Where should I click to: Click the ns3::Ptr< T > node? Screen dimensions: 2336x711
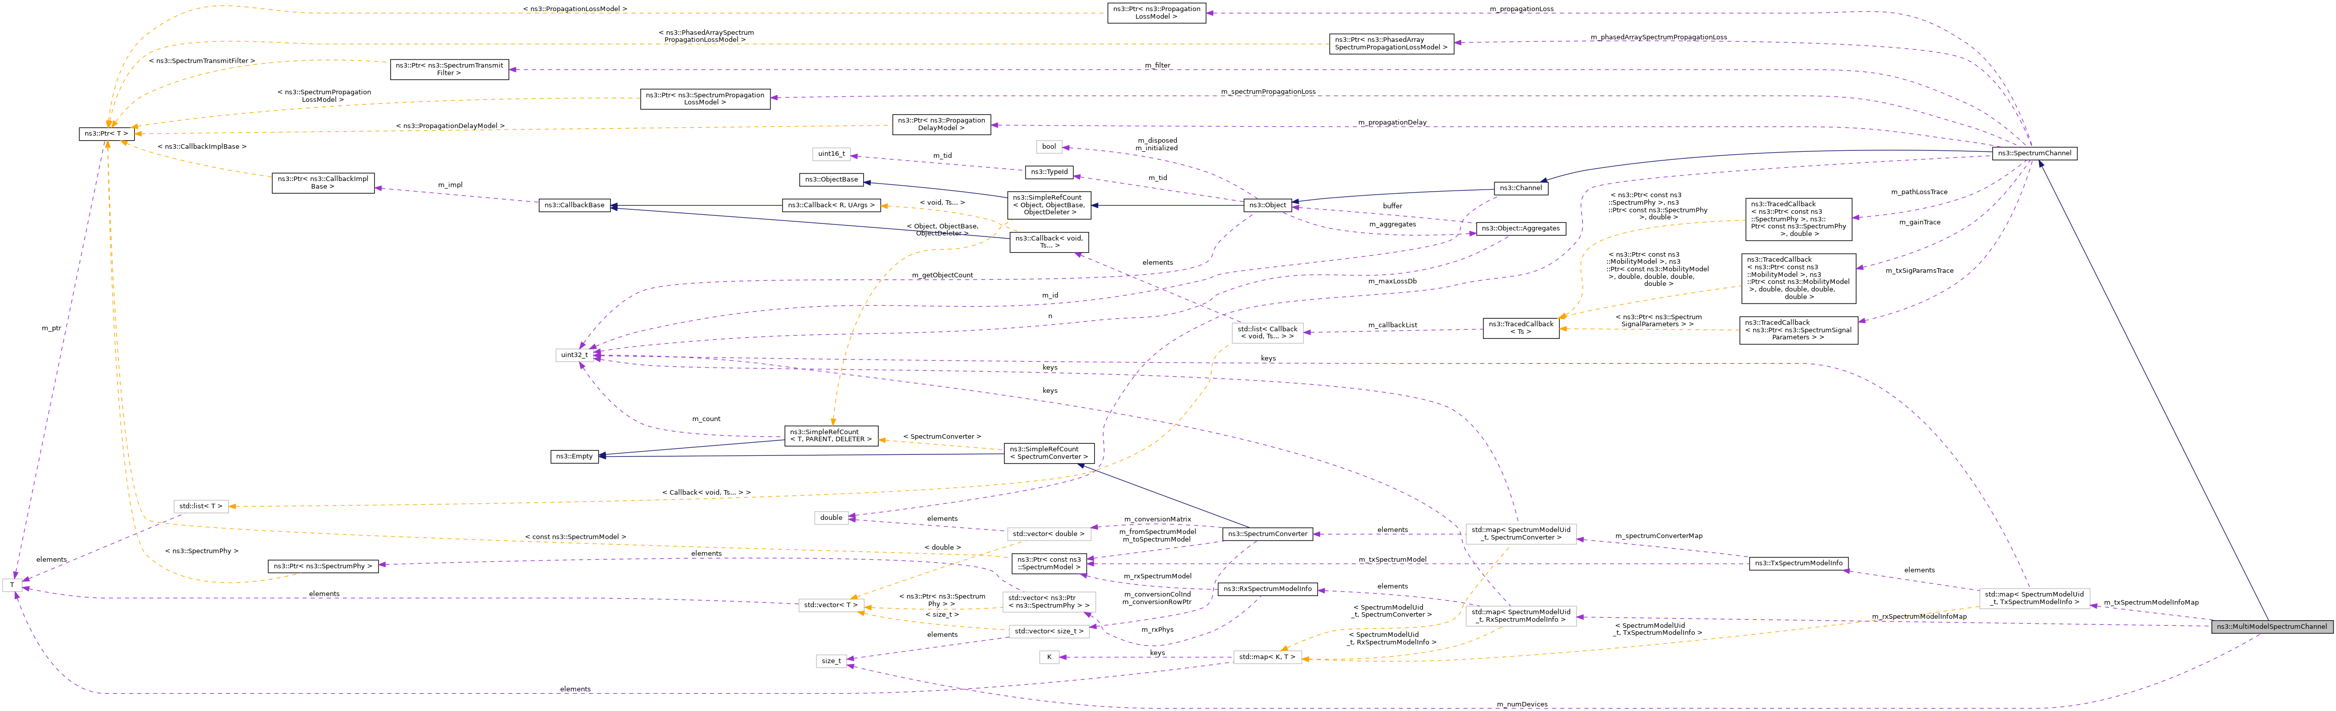[107, 133]
